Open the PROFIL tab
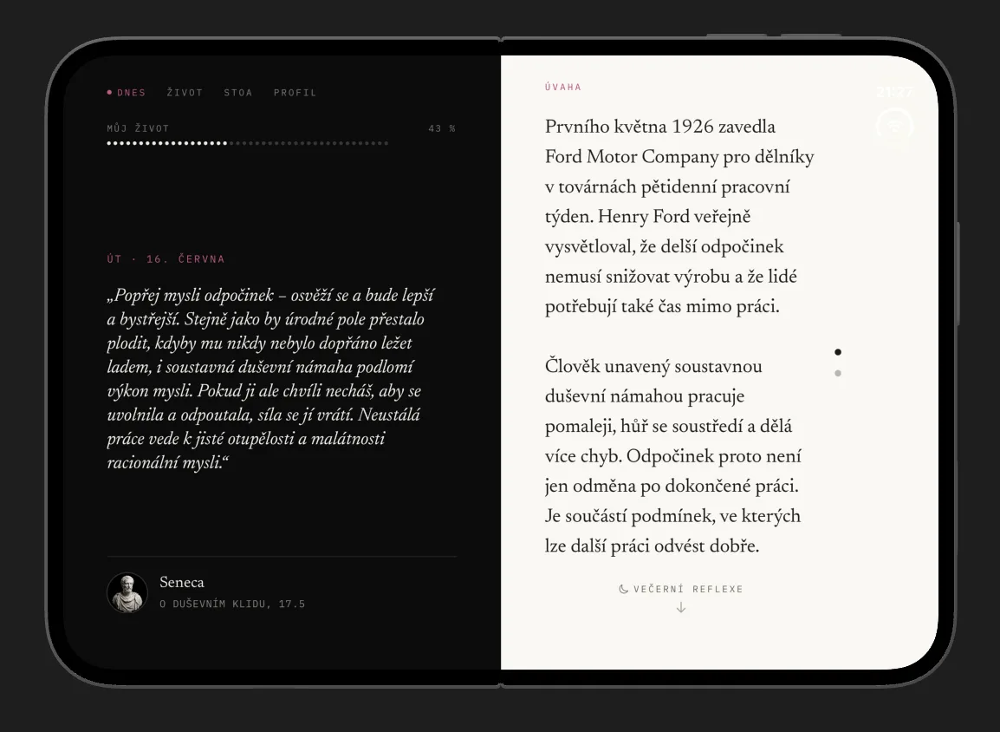Image resolution: width=1000 pixels, height=732 pixels. (x=295, y=93)
